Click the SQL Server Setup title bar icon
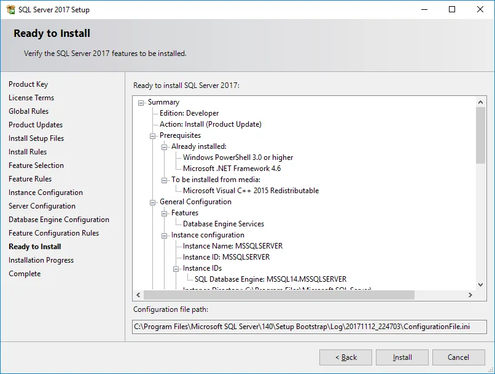This screenshot has width=495, height=374. point(10,9)
